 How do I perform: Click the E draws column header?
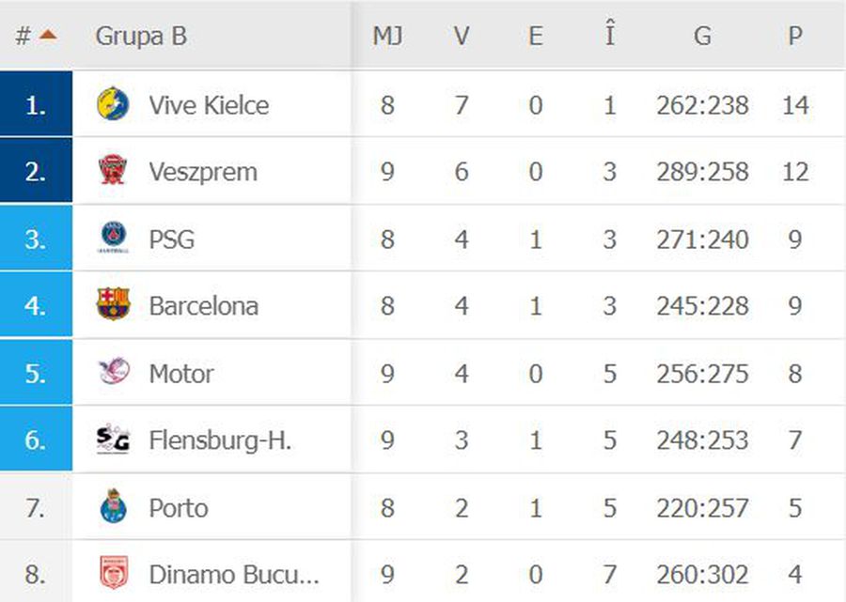(x=535, y=36)
